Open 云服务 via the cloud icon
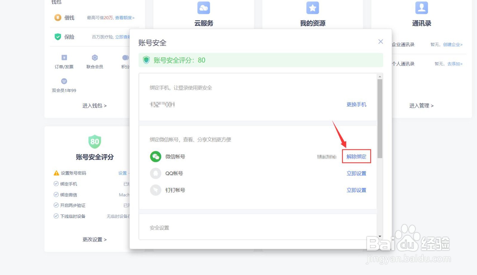This screenshot has height=275, width=477. click(x=204, y=7)
